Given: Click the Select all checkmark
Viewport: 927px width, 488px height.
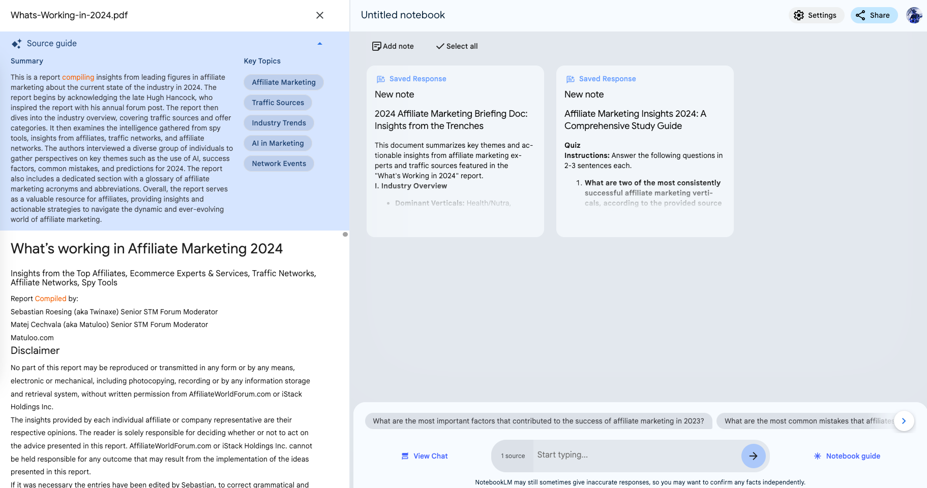Looking at the screenshot, I should click(x=440, y=46).
